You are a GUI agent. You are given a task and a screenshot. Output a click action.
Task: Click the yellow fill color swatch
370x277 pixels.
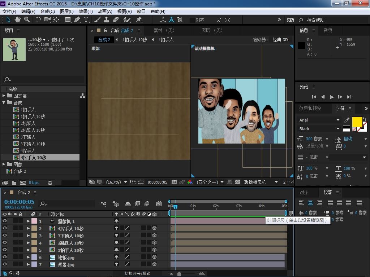pyautogui.click(x=357, y=122)
